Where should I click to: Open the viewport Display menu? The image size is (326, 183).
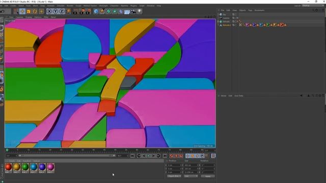(x=29, y=17)
